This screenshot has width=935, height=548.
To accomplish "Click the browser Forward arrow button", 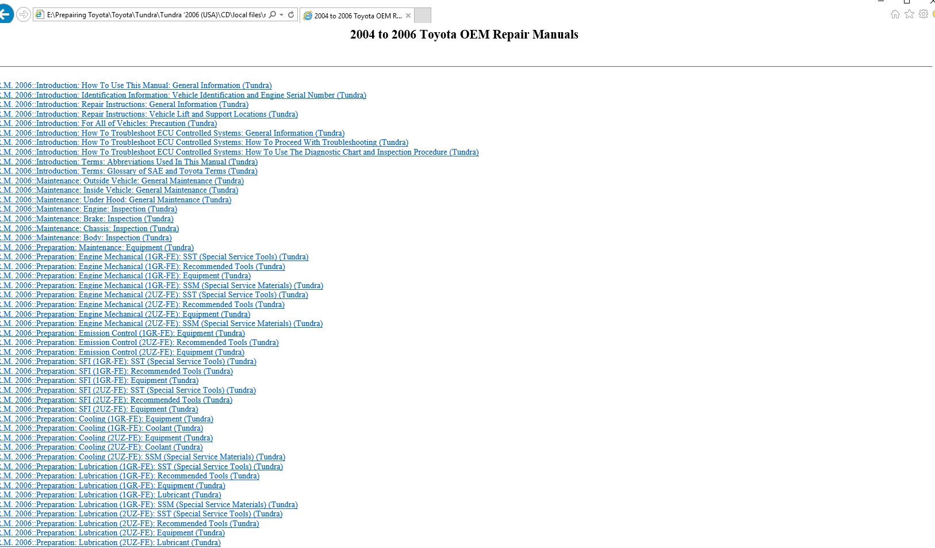I will 23,15.
